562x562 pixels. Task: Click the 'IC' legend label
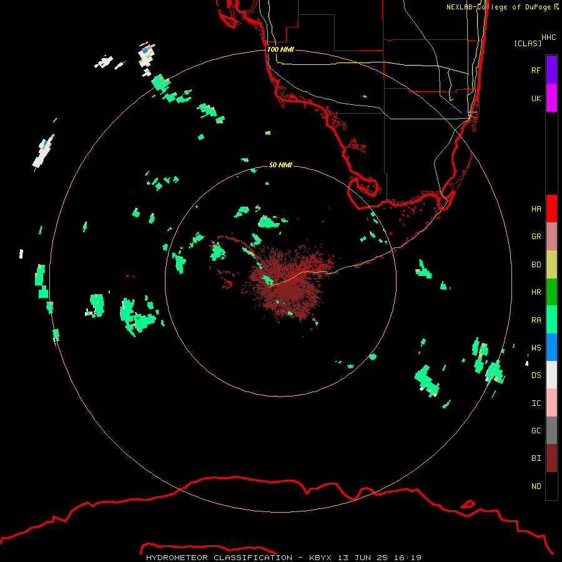click(x=536, y=403)
